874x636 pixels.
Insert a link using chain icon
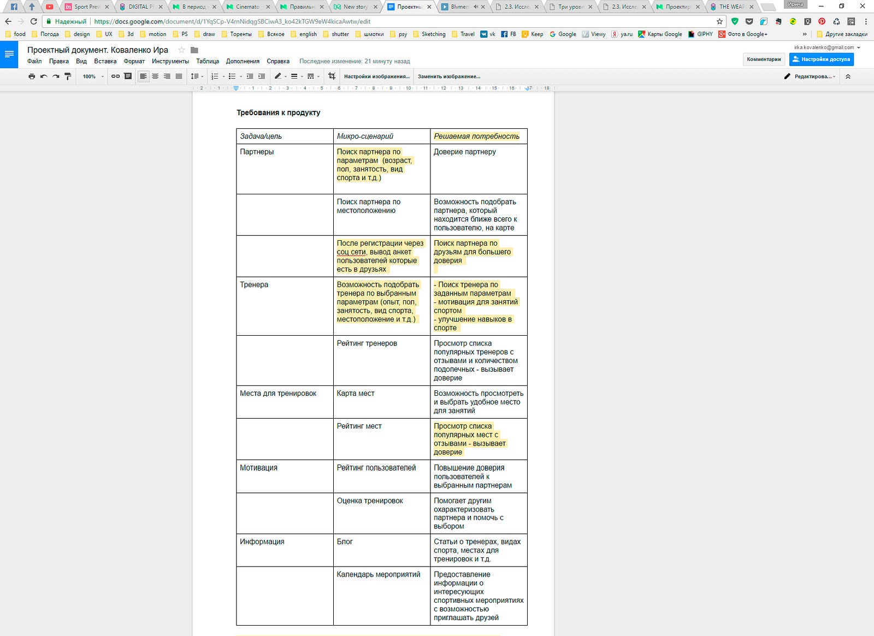115,76
